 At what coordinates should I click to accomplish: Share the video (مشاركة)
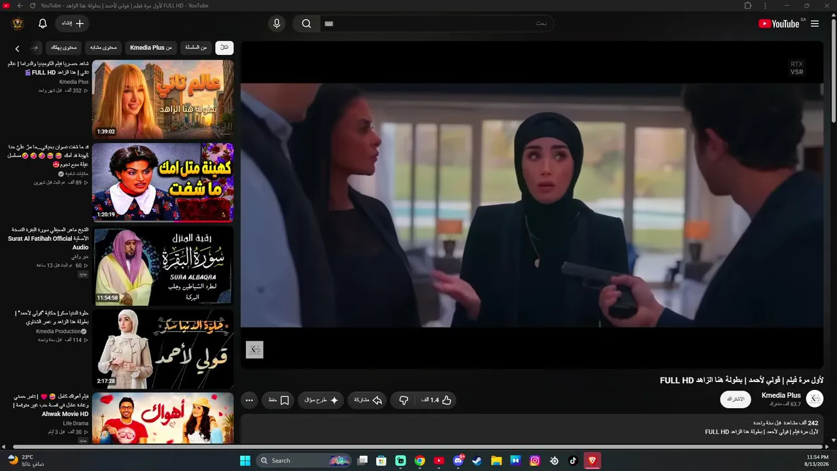(x=368, y=400)
